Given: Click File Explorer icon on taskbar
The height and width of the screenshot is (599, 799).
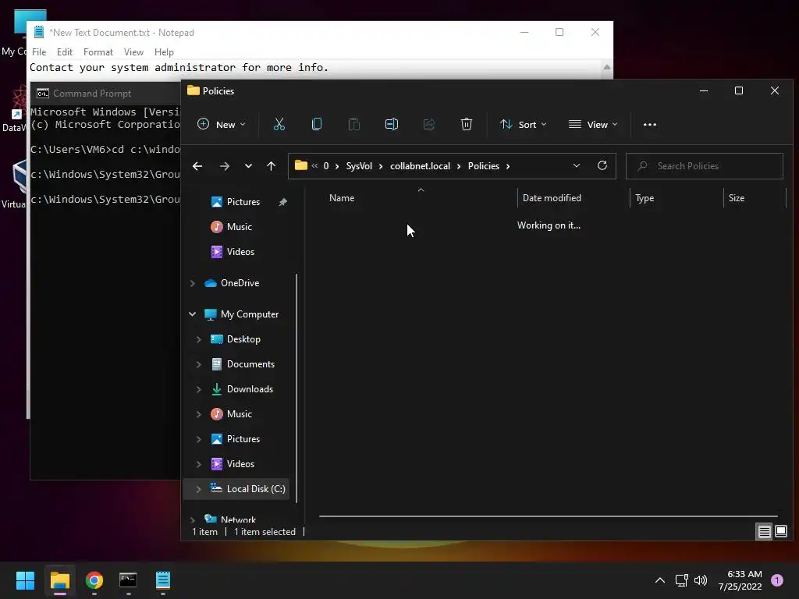Looking at the screenshot, I should (x=59, y=580).
